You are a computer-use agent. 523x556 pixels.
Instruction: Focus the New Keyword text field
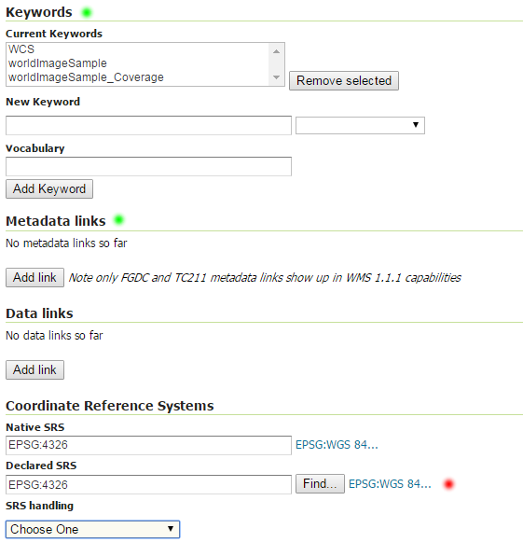pos(148,125)
